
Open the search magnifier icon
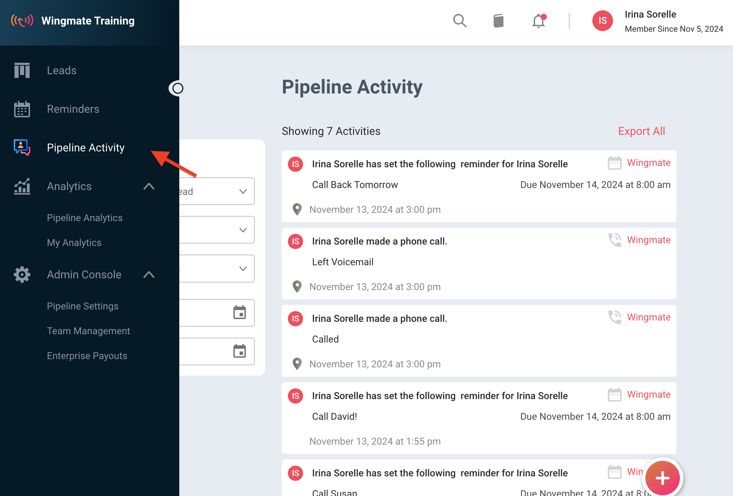click(460, 21)
